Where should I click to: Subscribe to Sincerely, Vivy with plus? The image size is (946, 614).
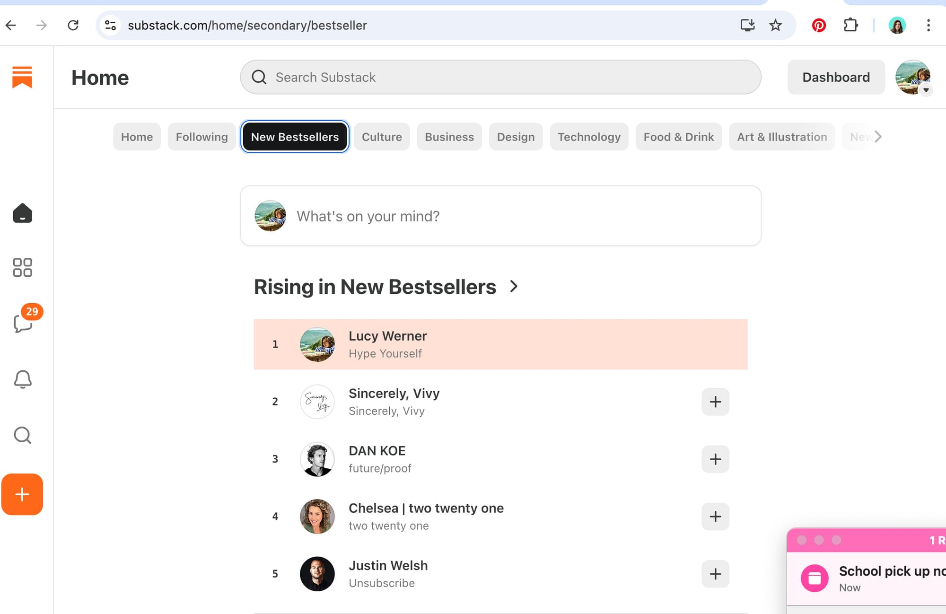[715, 402]
